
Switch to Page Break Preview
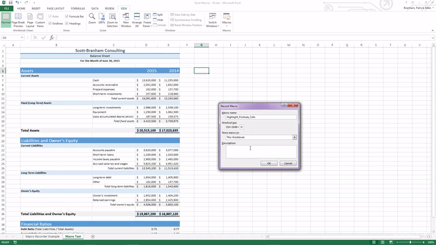tap(18, 20)
